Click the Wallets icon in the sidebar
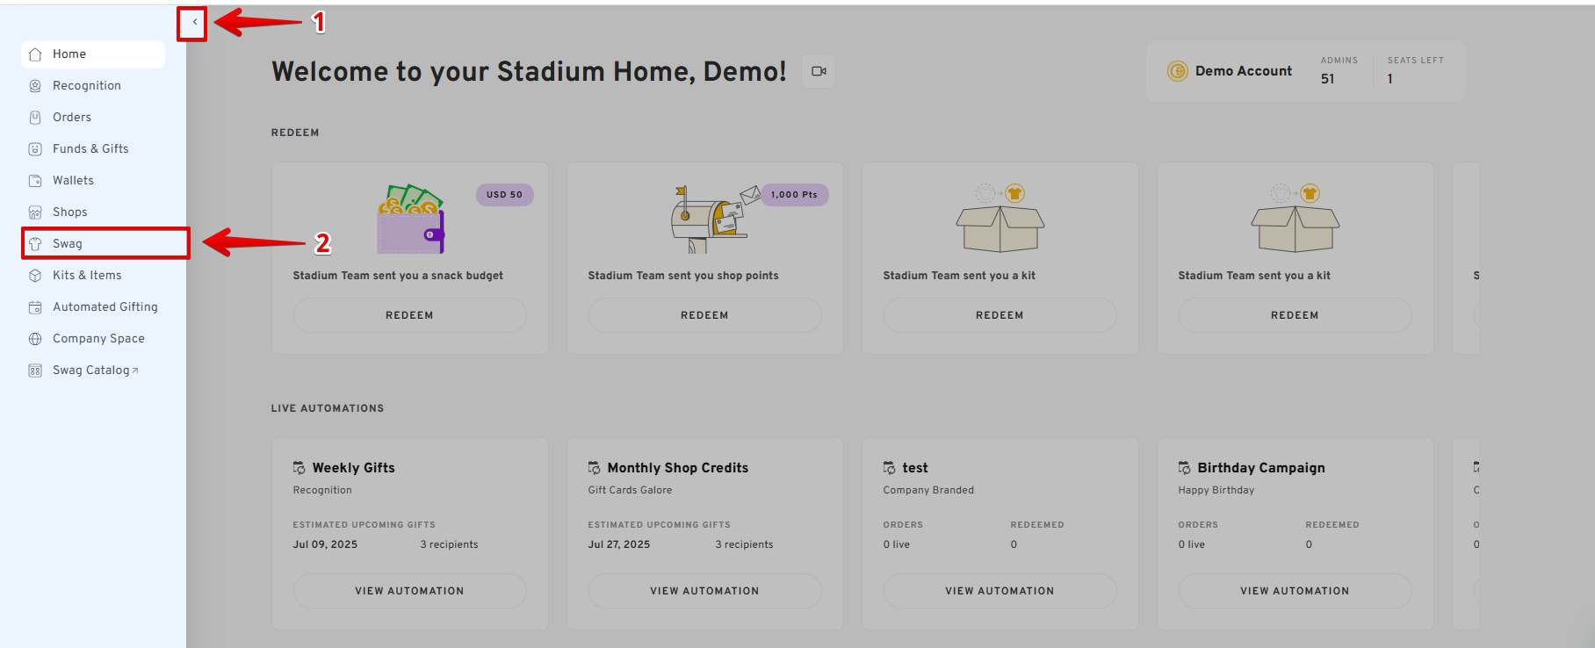Image resolution: width=1595 pixels, height=648 pixels. pos(35,181)
